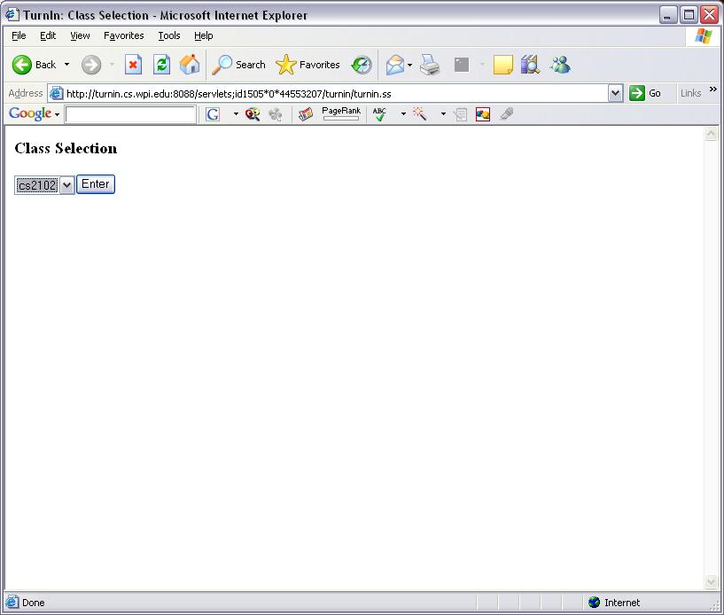Click the scrollbar down arrow
This screenshot has height=615, width=724.
(711, 581)
